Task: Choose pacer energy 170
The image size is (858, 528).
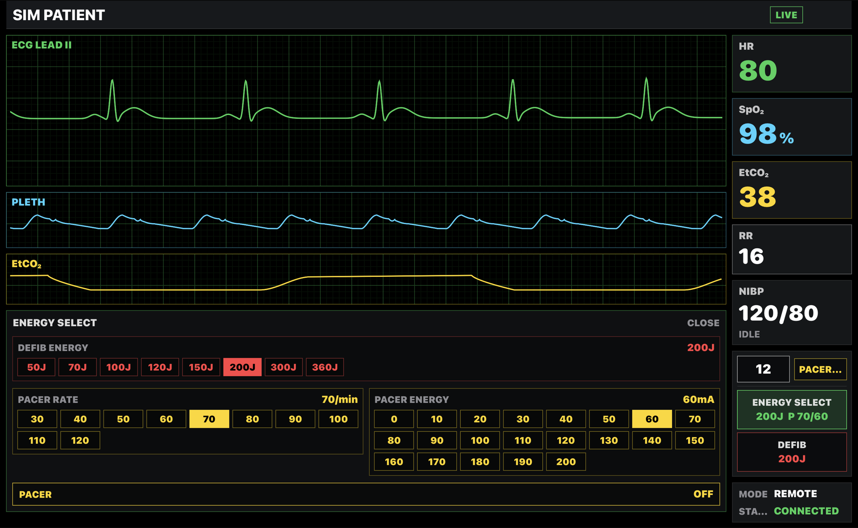Action: (437, 462)
